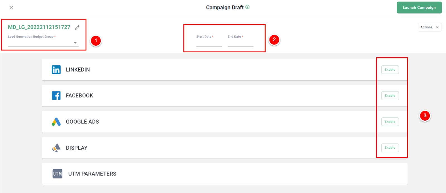The width and height of the screenshot is (446, 193).
Task: Click the Facebook logo icon
Action: coord(56,96)
